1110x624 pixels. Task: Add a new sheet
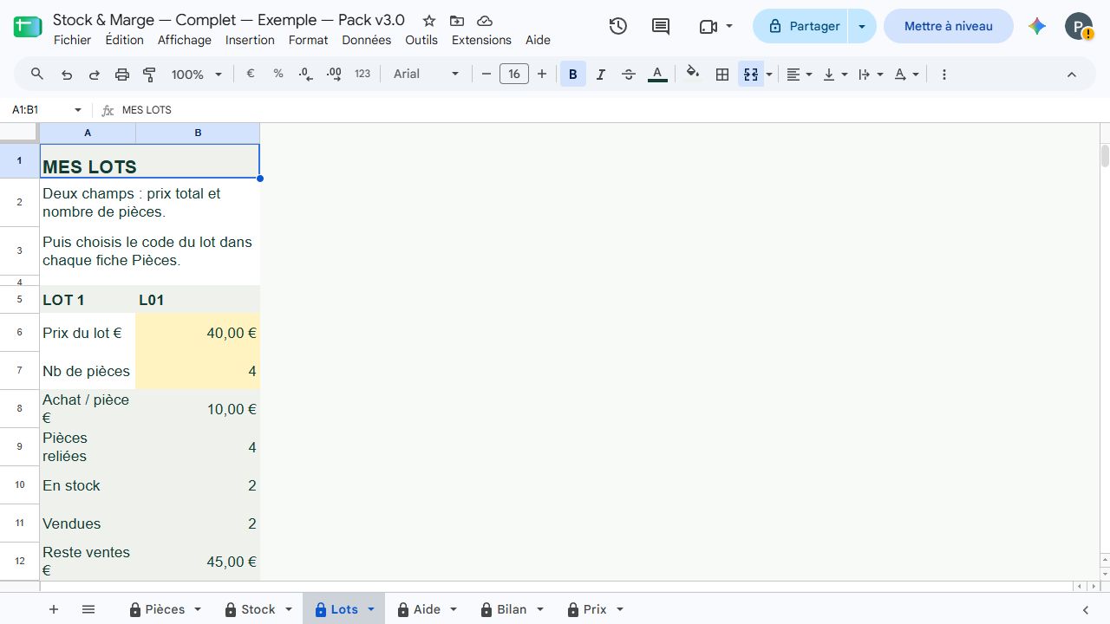[54, 609]
